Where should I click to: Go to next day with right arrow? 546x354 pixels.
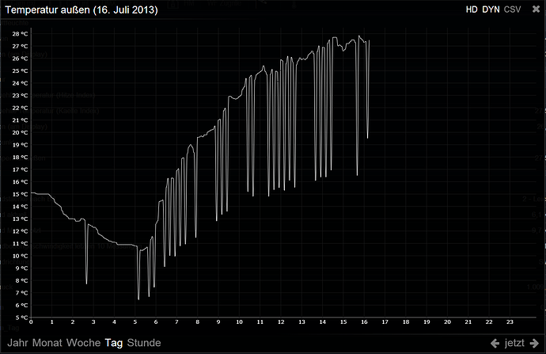(x=534, y=344)
